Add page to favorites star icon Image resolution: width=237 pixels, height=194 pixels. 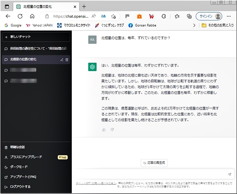click(113, 16)
